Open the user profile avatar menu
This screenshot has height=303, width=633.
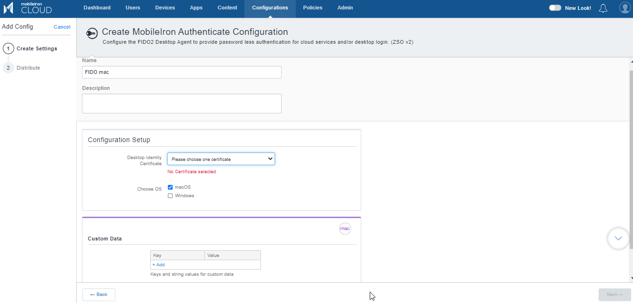tap(625, 8)
